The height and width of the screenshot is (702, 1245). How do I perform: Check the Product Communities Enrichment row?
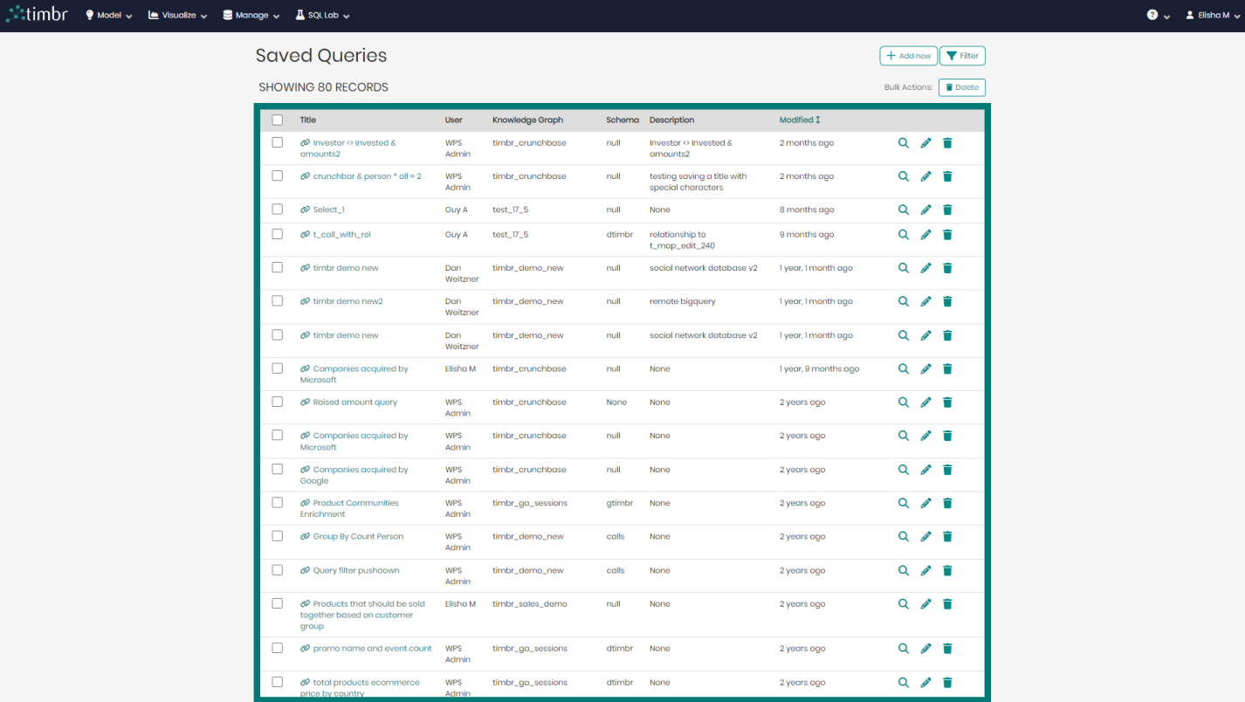tap(277, 503)
